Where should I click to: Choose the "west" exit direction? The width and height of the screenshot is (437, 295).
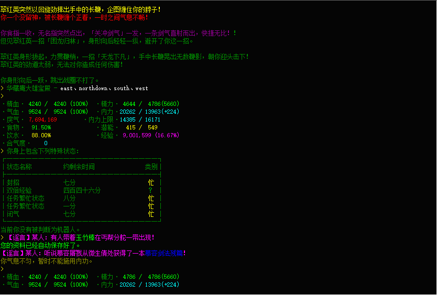coord(141,89)
